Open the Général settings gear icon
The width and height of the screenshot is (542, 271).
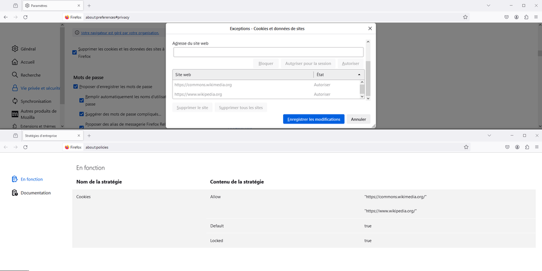pos(15,49)
